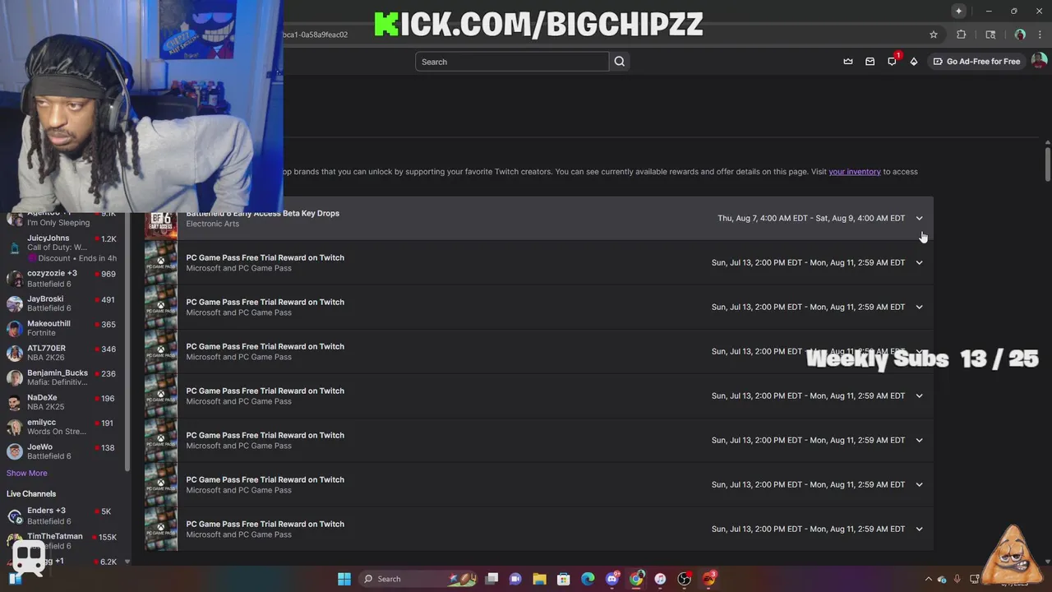Image resolution: width=1052 pixels, height=592 pixels.
Task: Open Task View on the taskbar
Action: (x=491, y=579)
